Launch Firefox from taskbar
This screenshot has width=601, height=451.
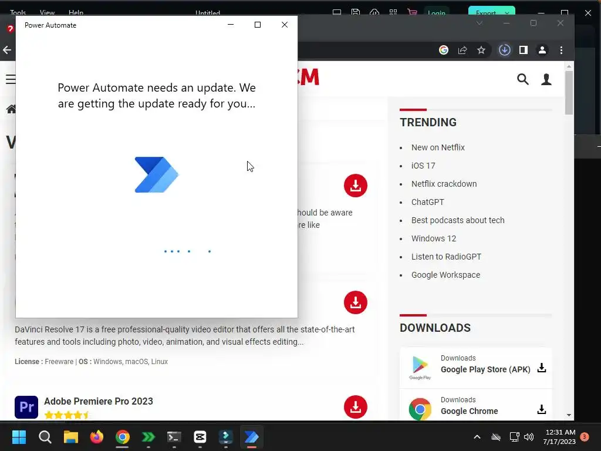click(x=97, y=437)
